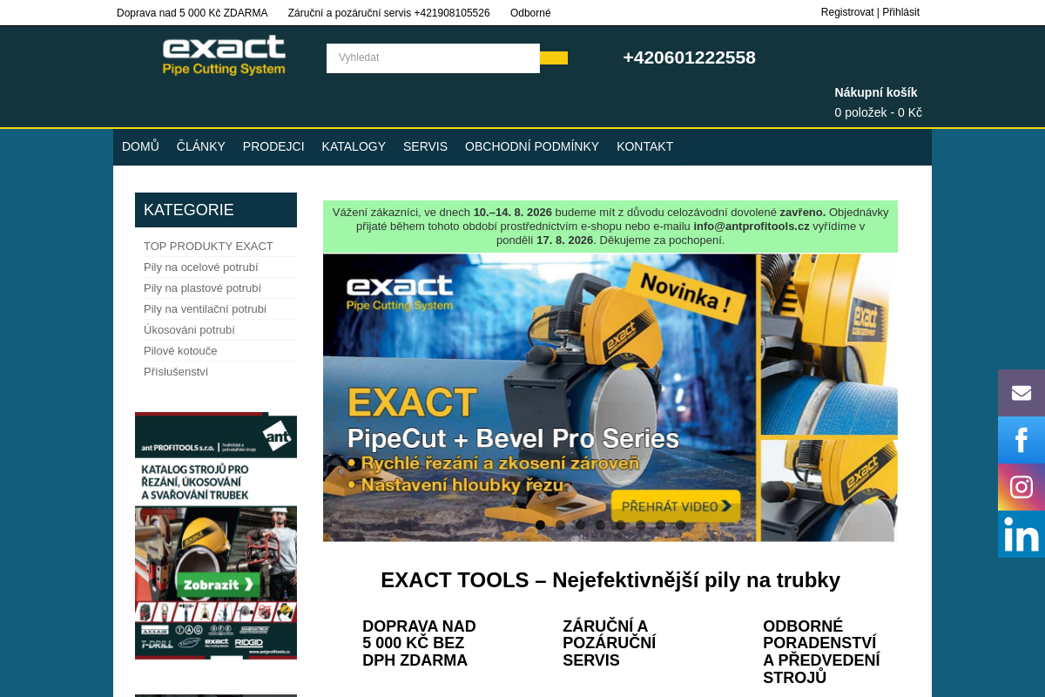This screenshot has width=1045, height=697.
Task: Click the Exact Pipe Cutting System logo
Action: coord(224,56)
